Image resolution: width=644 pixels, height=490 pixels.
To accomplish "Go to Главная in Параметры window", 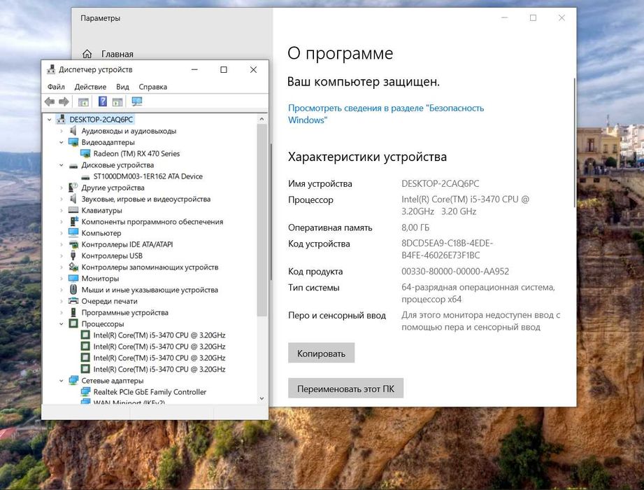I will tap(108, 54).
